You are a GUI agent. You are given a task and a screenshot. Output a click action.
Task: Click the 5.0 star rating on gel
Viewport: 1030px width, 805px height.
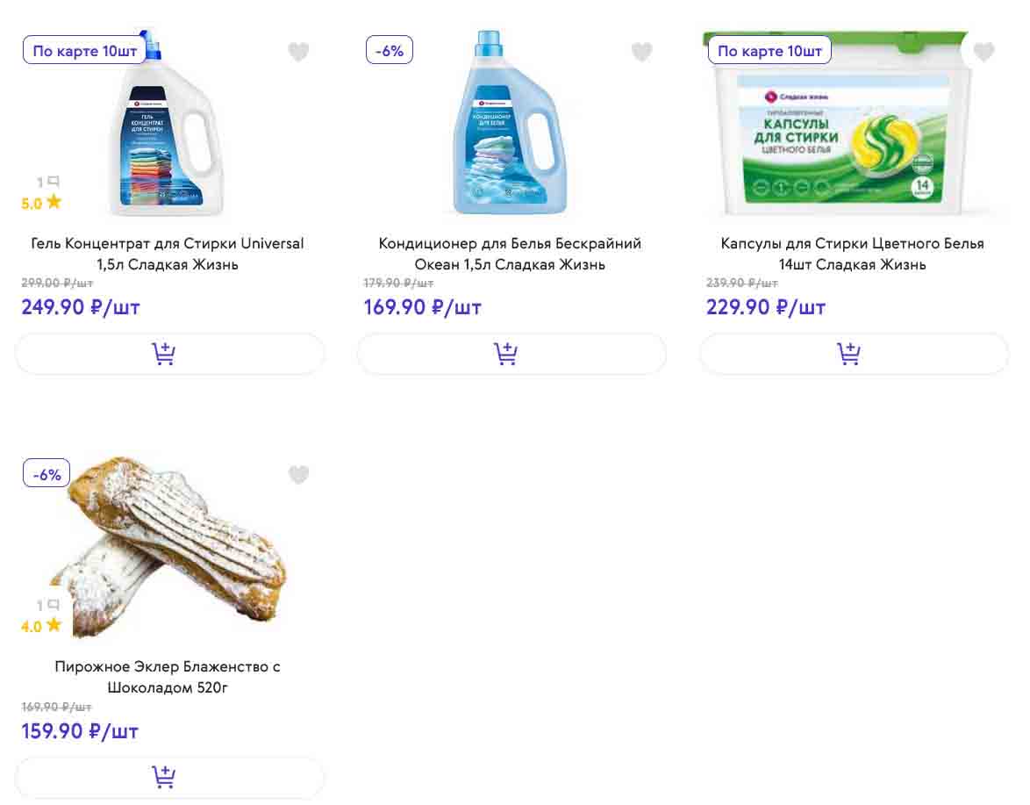pos(41,203)
